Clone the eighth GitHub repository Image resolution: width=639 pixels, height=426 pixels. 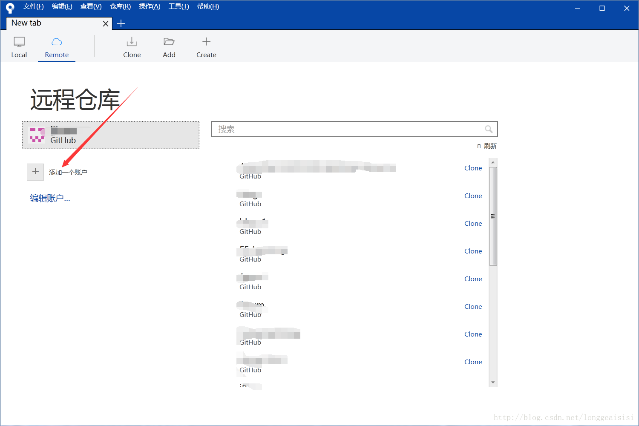click(473, 362)
